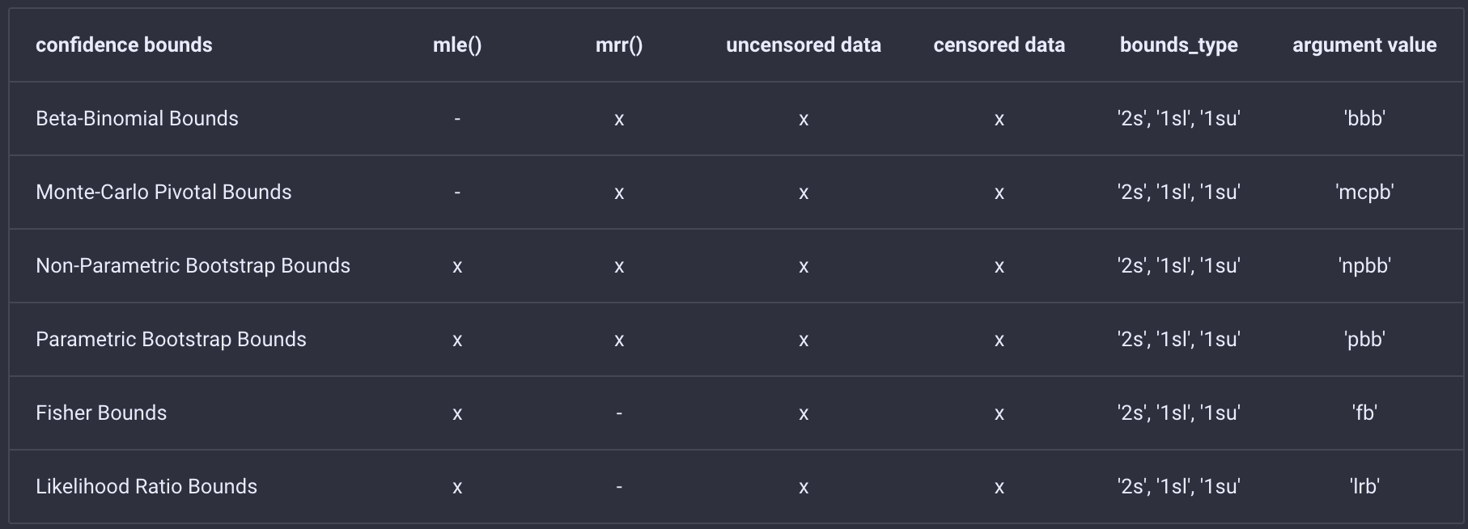Click the 'bounds_type' column header
The image size is (1468, 529).
[x=1178, y=45]
